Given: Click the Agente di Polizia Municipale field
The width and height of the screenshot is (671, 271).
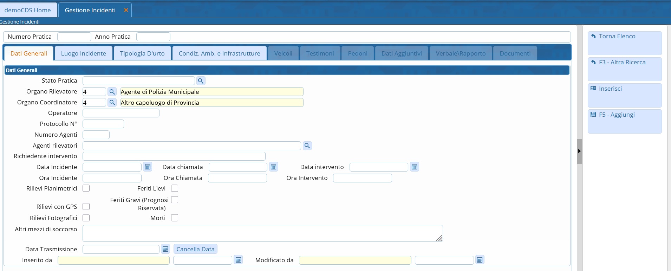Looking at the screenshot, I should click(x=212, y=92).
